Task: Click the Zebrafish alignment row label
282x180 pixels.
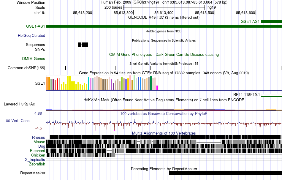Action: [37, 164]
